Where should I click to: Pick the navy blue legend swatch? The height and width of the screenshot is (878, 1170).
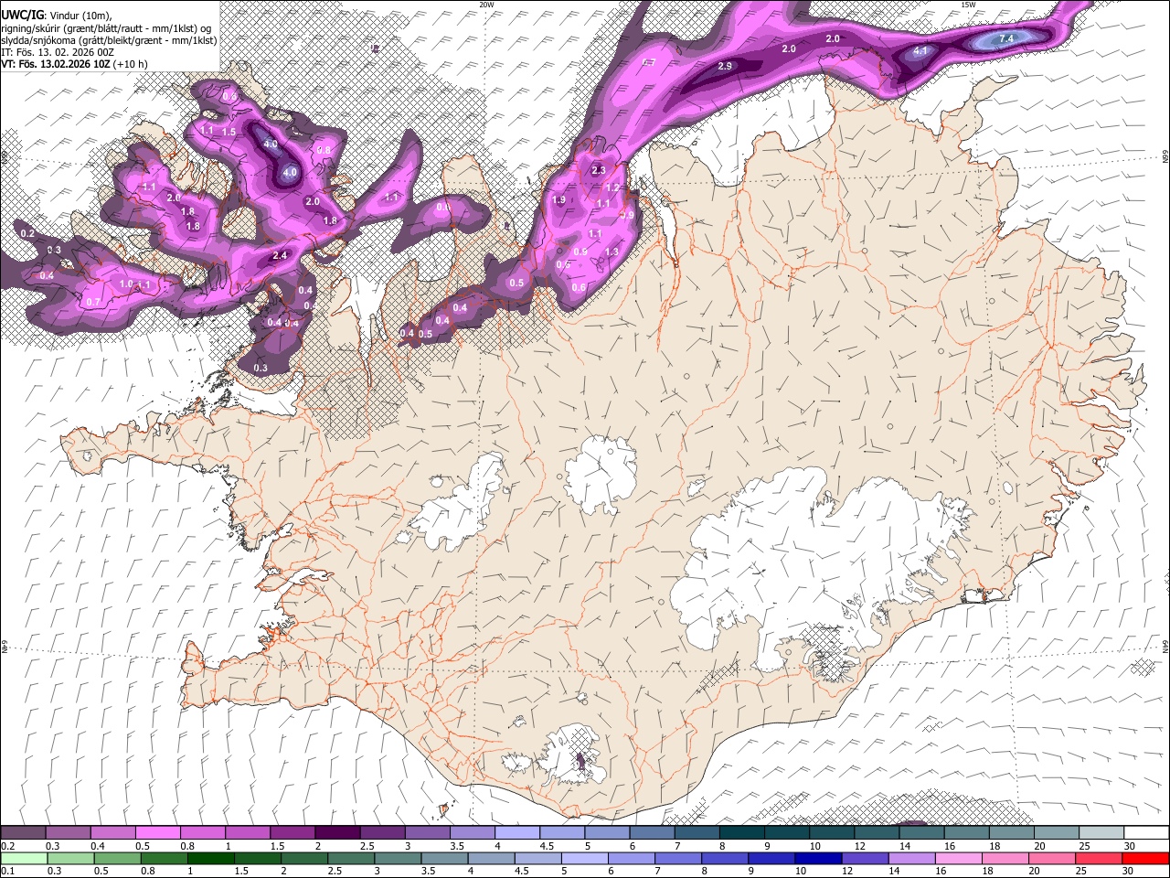(817, 859)
